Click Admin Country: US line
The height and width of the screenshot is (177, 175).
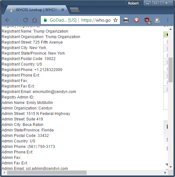click(18, 141)
